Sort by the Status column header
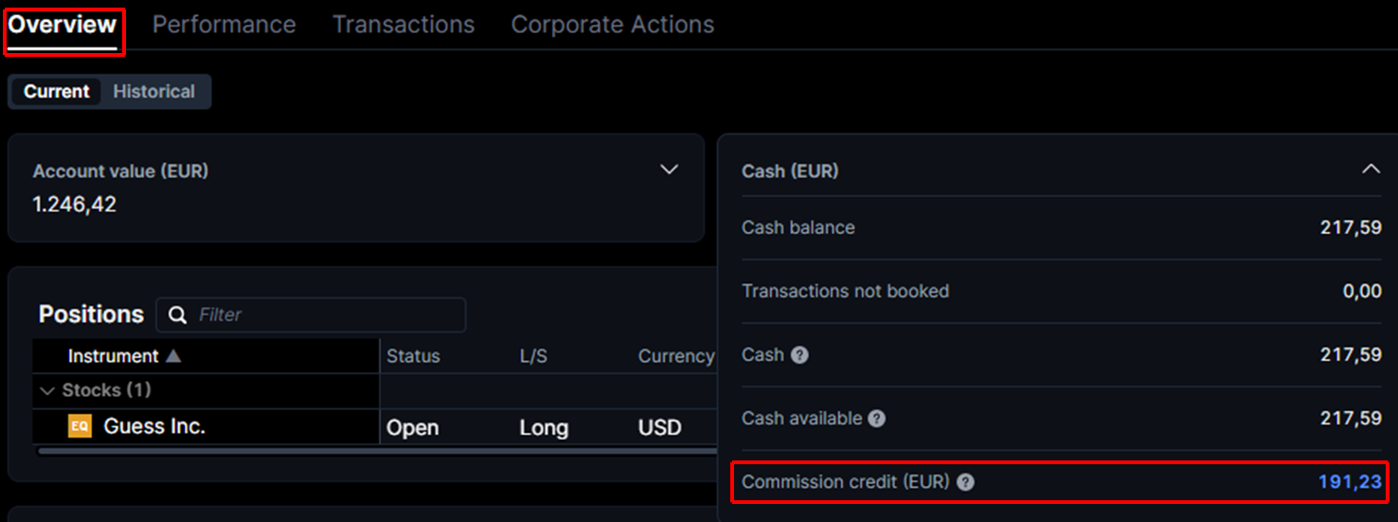Image resolution: width=1398 pixels, height=522 pixels. [x=413, y=356]
